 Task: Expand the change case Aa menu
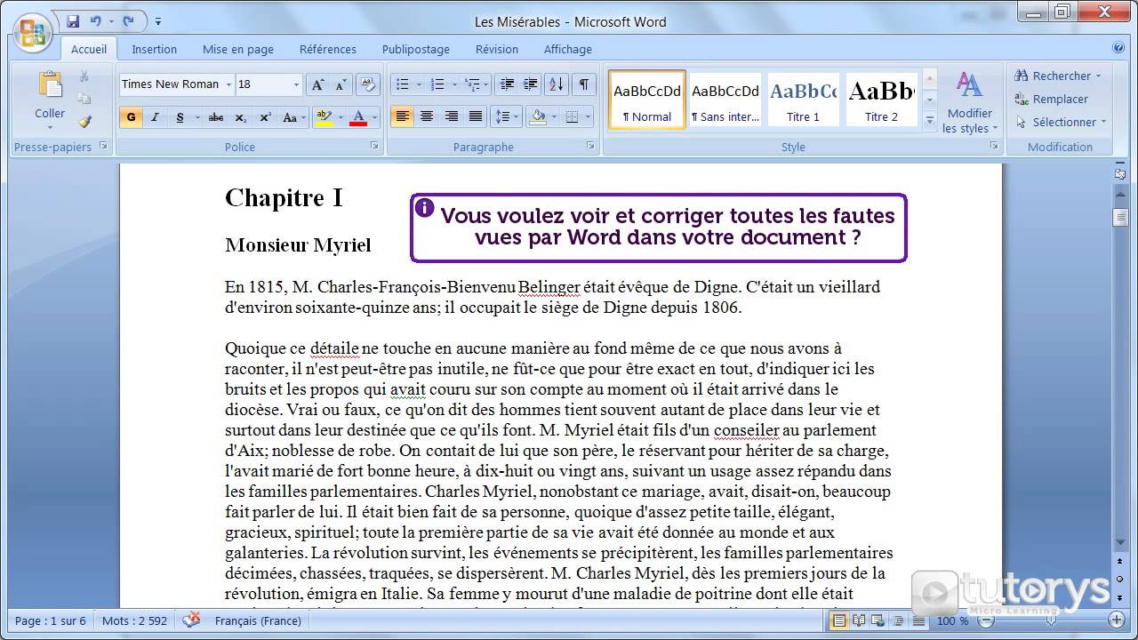[x=293, y=117]
